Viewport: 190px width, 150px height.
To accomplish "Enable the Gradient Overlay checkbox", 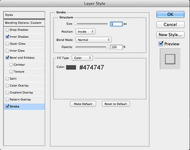I will [x=7, y=93].
